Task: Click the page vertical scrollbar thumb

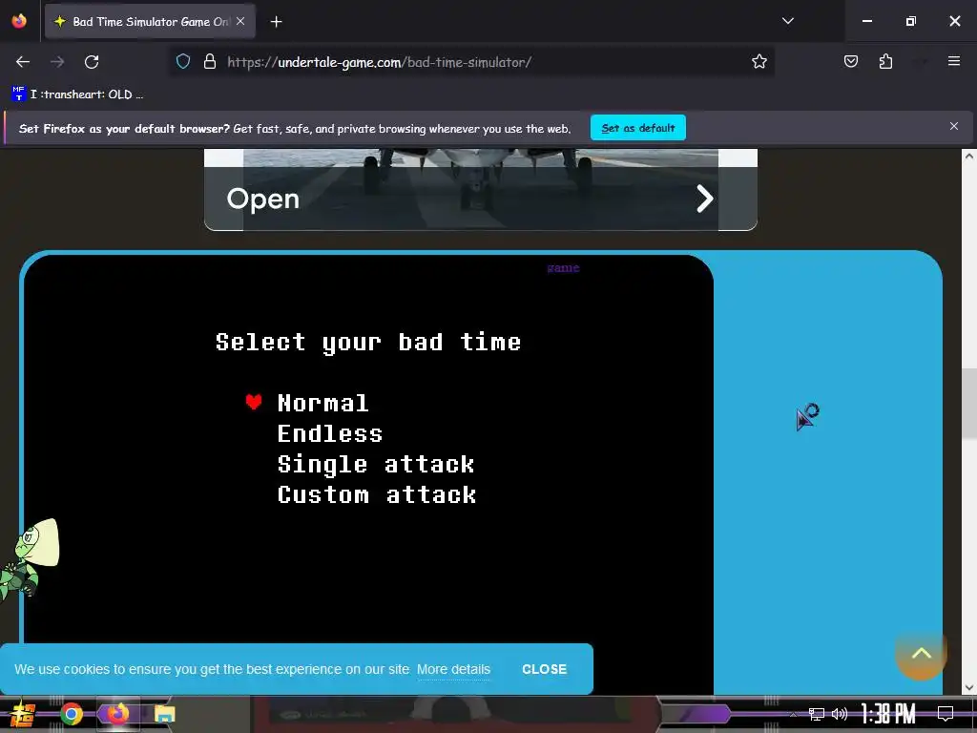Action: coord(968,404)
